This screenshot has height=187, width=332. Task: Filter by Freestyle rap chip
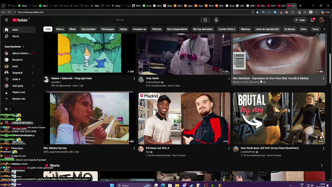140,29
